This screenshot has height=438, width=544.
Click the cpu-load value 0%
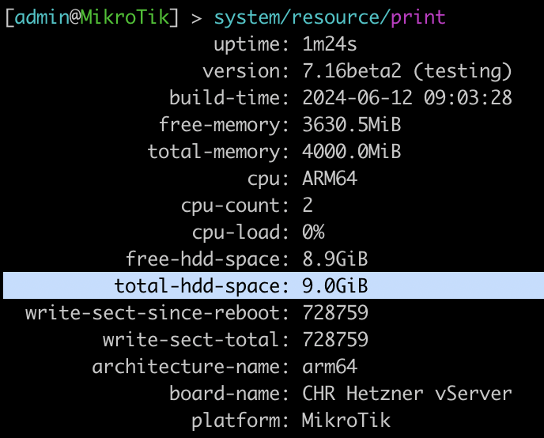click(313, 232)
